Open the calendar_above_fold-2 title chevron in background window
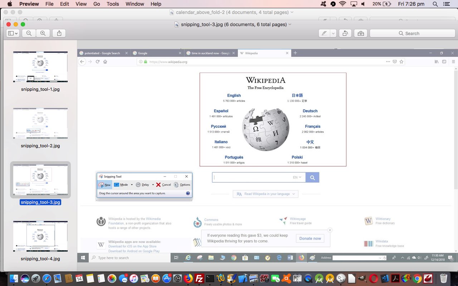 pyautogui.click(x=292, y=12)
